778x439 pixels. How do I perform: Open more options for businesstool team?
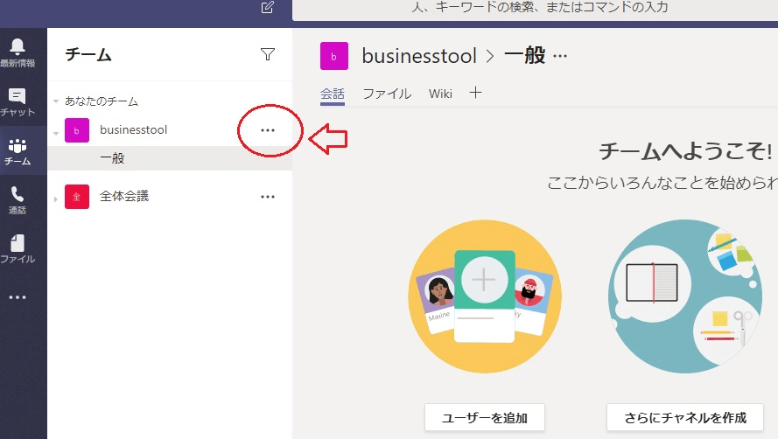[268, 130]
